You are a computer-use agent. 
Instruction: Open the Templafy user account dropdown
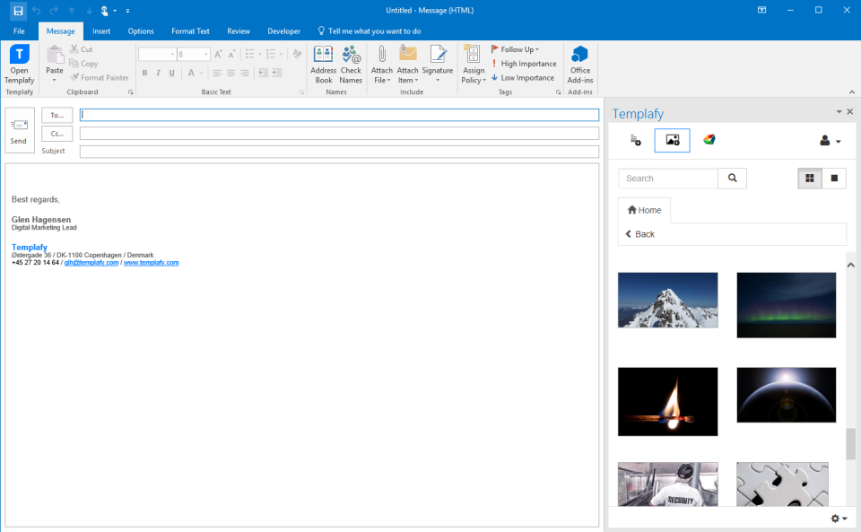tap(831, 141)
